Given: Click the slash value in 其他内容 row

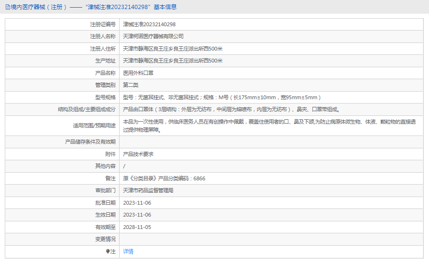Looking at the screenshot, I should tap(124, 166).
